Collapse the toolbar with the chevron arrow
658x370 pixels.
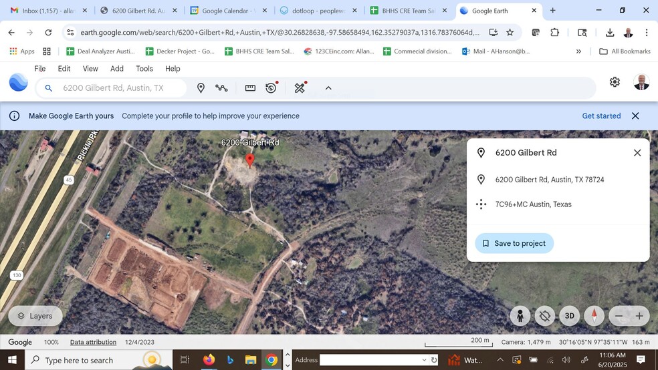pyautogui.click(x=328, y=88)
